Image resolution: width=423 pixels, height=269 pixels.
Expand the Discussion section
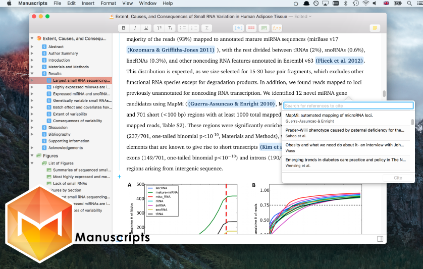point(32,127)
